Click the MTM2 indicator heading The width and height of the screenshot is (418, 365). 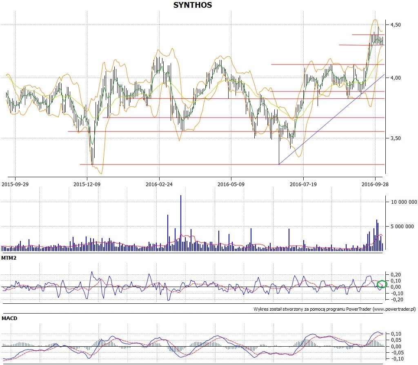9,258
